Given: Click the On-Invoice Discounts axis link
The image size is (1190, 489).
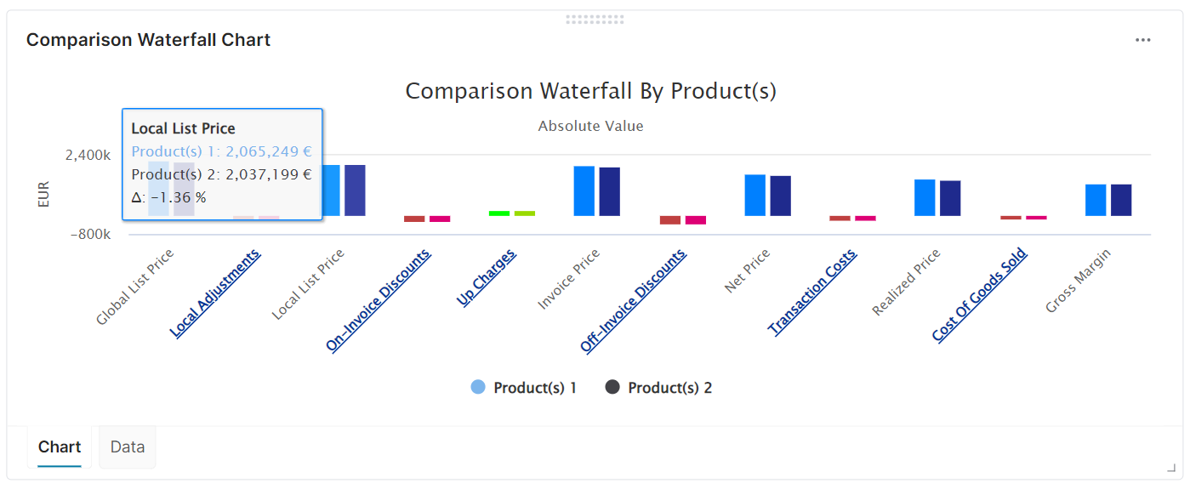Looking at the screenshot, I should click(379, 300).
